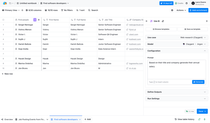Screen dimensions: 210x123
Task: Click the Hazak Design Find people cell
Action: [x=28, y=59]
